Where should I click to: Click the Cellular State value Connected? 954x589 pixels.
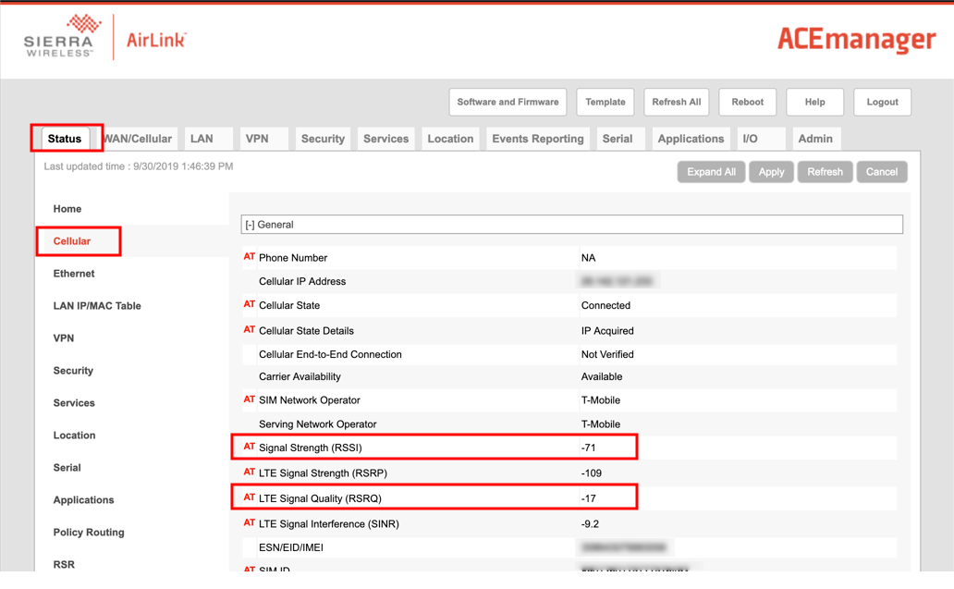[606, 305]
